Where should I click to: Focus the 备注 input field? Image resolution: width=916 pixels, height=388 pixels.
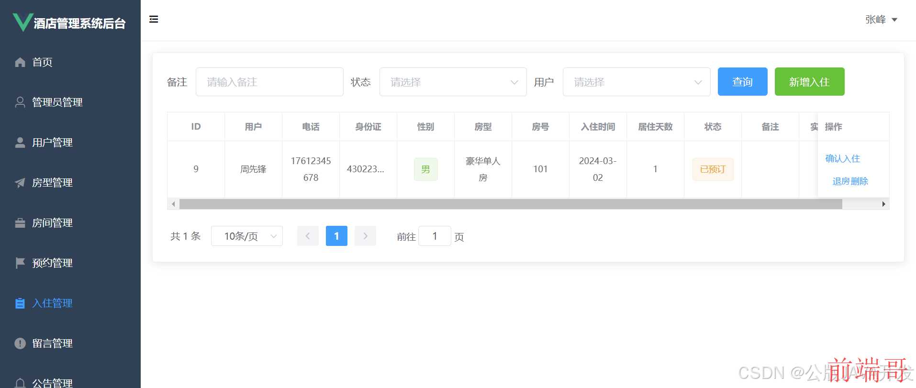(x=269, y=82)
